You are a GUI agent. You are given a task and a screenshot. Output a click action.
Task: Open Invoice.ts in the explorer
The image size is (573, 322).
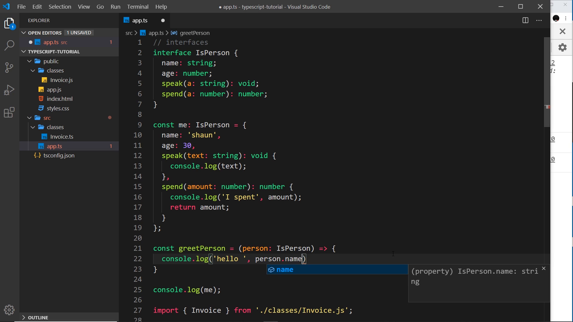62,137
